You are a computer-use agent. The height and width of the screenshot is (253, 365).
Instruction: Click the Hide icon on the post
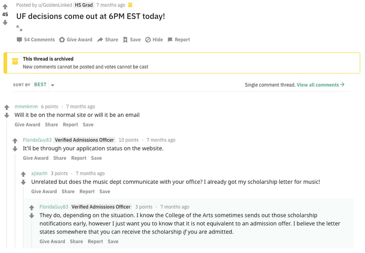[147, 39]
